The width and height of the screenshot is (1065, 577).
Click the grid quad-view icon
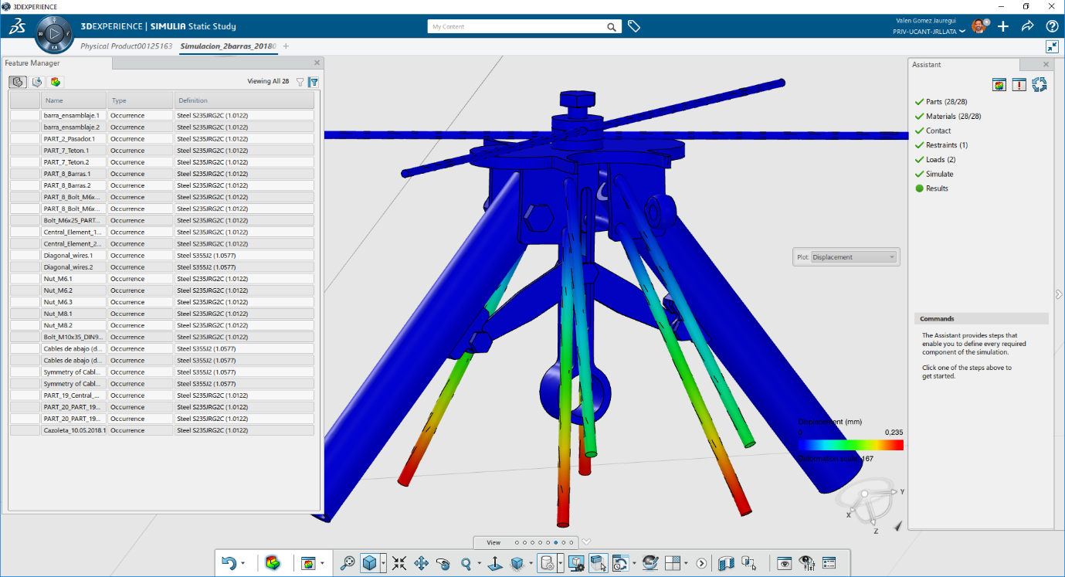(x=672, y=564)
